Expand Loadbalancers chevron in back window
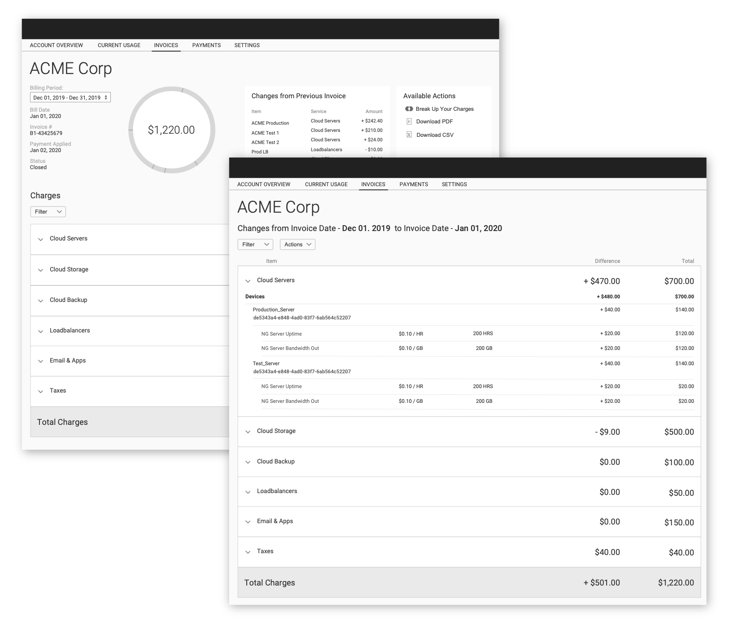Screen dimensions: 751x638 pos(40,331)
